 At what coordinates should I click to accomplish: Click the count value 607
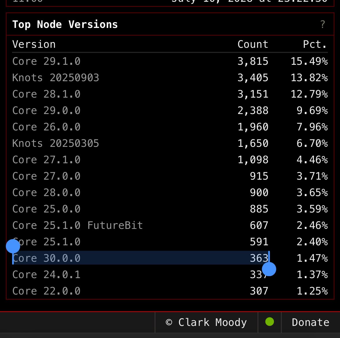(259, 225)
